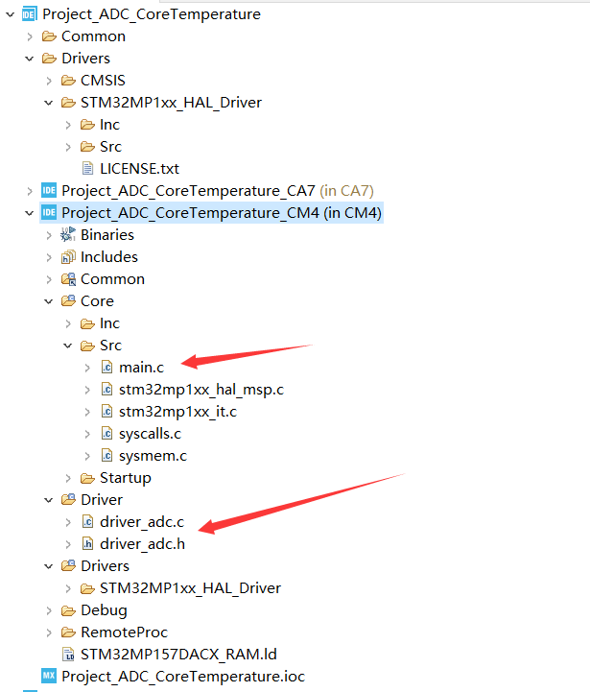The image size is (590, 692).
Task: Click the stm32mp1xx_hal_msp.c file icon
Action: point(106,390)
